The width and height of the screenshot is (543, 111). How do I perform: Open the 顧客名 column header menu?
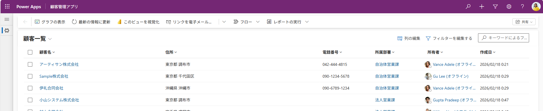47,52
